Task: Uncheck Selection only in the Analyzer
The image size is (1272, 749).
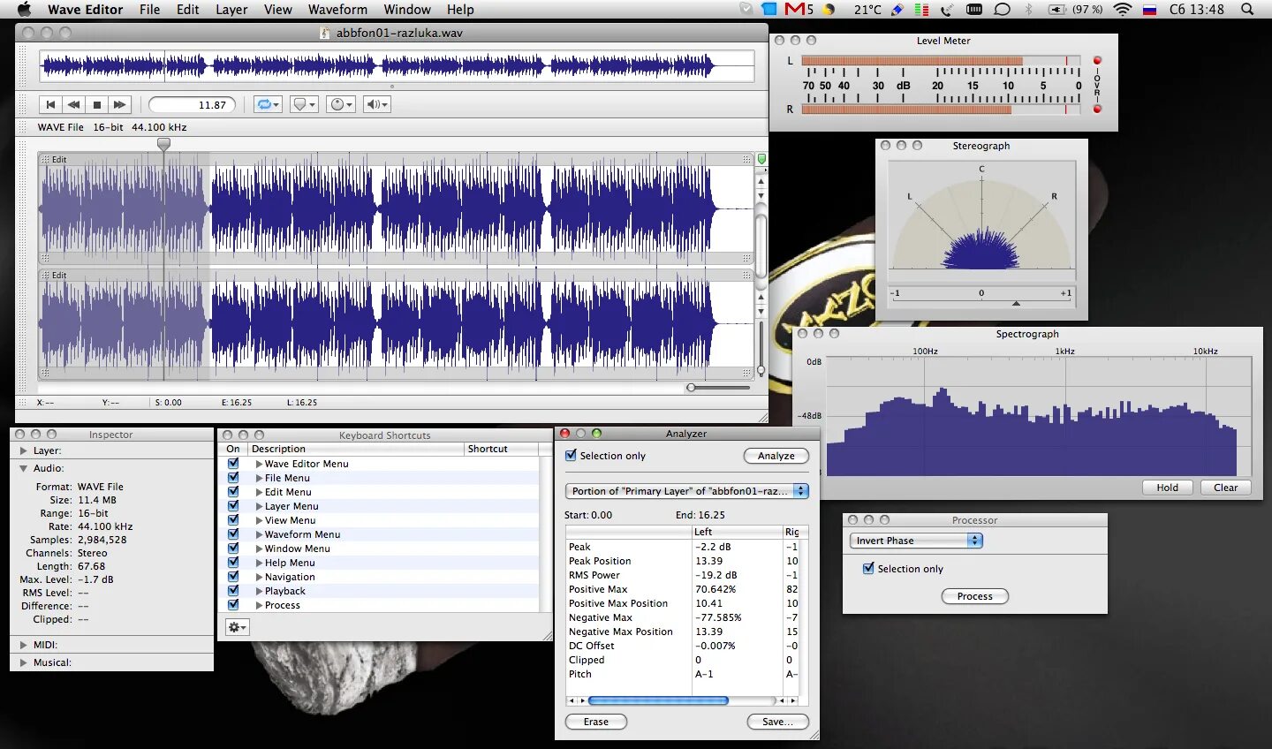Action: pos(571,456)
